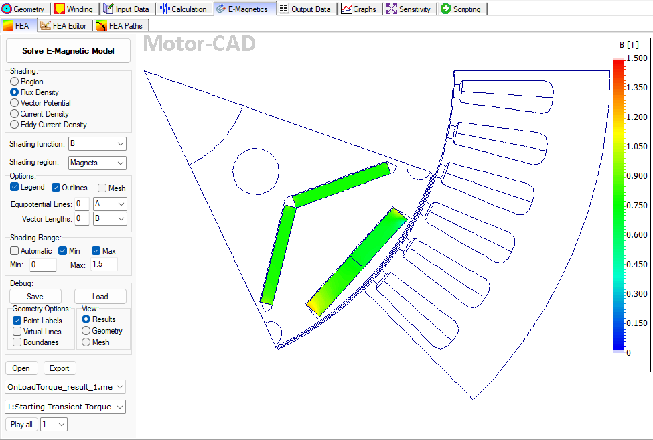
Task: Select Vector Potential shading
Action: pyautogui.click(x=15, y=103)
